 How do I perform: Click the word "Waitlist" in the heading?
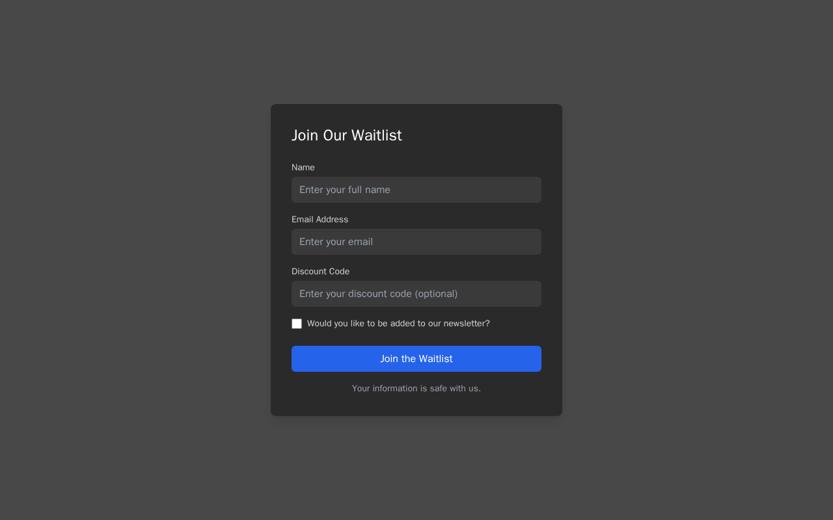tap(377, 135)
